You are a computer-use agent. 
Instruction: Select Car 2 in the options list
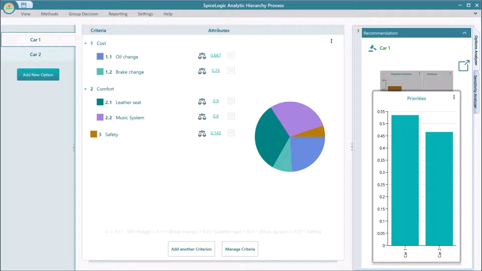pyautogui.click(x=38, y=54)
